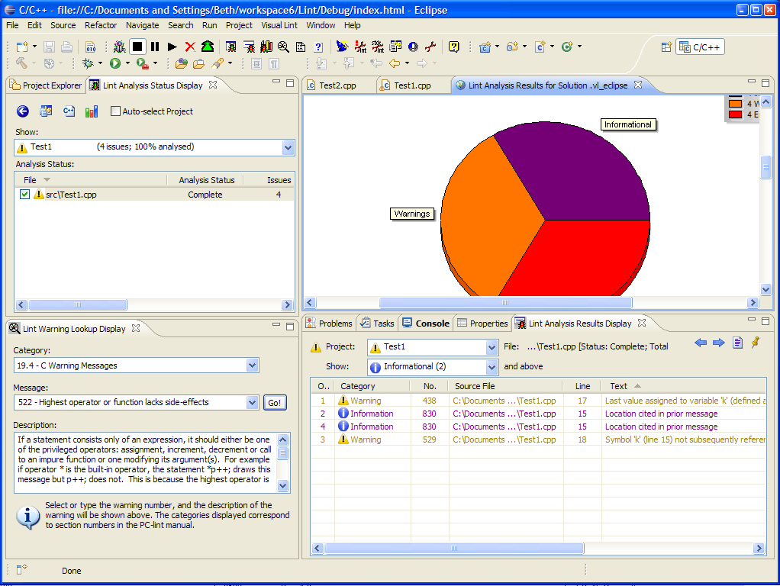
Task: Switch to the Properties tab
Action: pos(483,324)
